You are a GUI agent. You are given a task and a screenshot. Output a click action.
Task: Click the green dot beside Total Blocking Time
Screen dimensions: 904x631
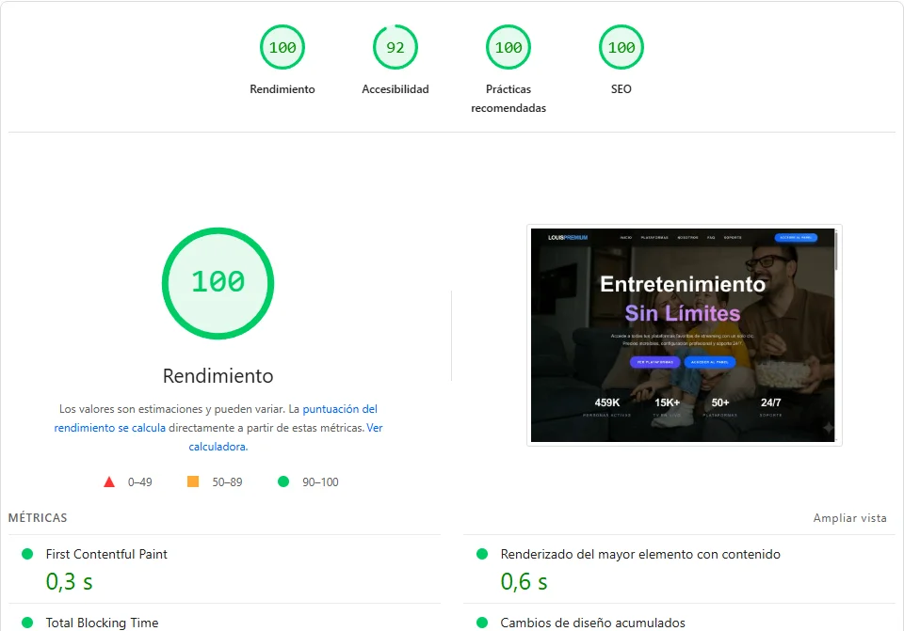pyautogui.click(x=27, y=623)
